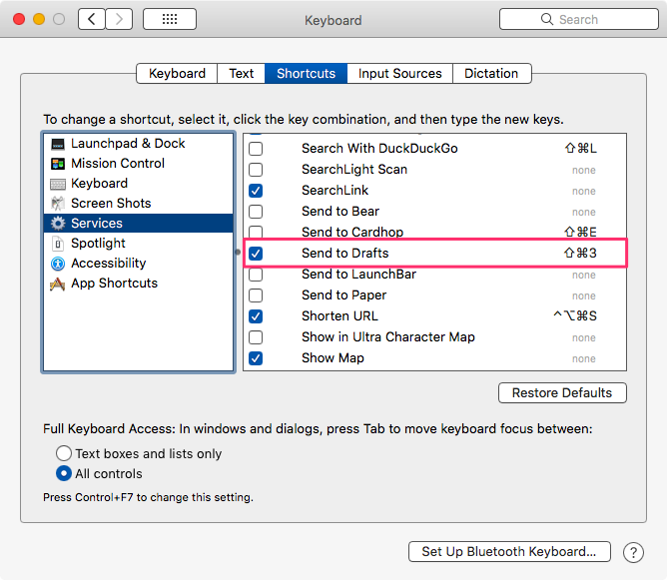Select Mission Control category
This screenshot has height=580, width=667.
[x=139, y=164]
